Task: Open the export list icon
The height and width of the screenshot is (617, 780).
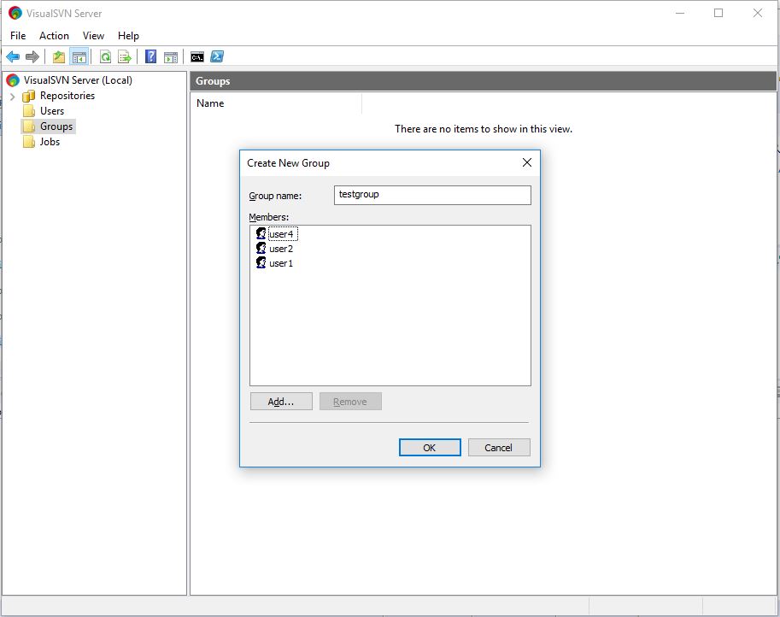Action: pyautogui.click(x=124, y=56)
